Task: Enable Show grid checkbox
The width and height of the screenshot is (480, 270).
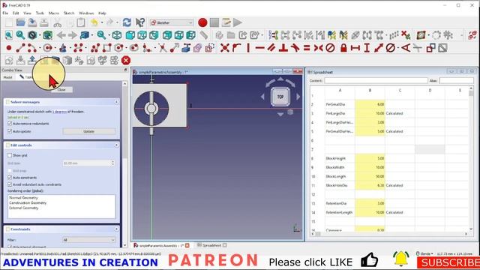Action: [10, 155]
